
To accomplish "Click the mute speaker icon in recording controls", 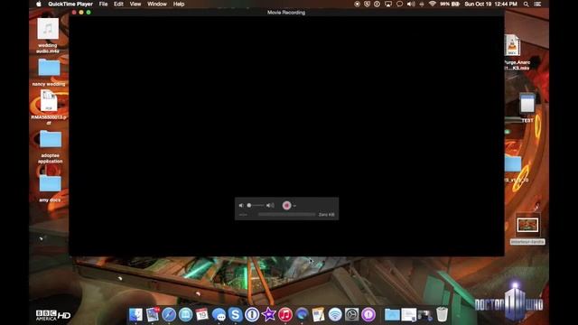I will [x=241, y=205].
